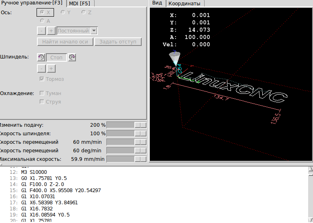The height and width of the screenshot is (223, 313).
Task: Click the Найти начало оси button
Action: tap(65, 42)
